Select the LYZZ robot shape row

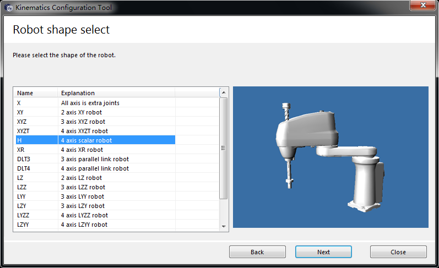click(x=116, y=215)
